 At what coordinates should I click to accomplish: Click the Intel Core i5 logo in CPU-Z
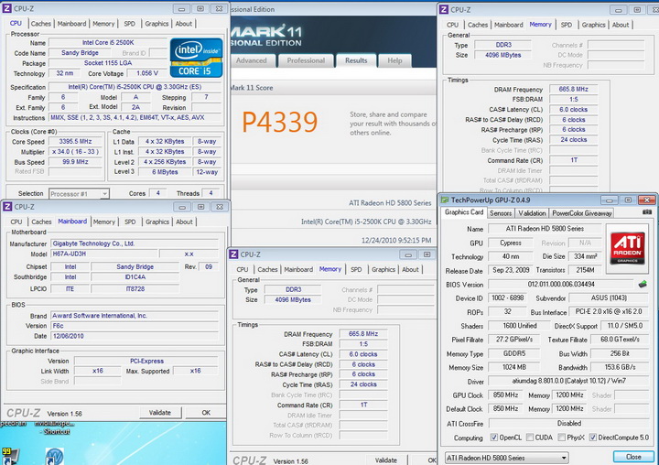coord(196,58)
